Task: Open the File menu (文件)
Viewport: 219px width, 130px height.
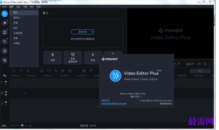Action: point(4,7)
